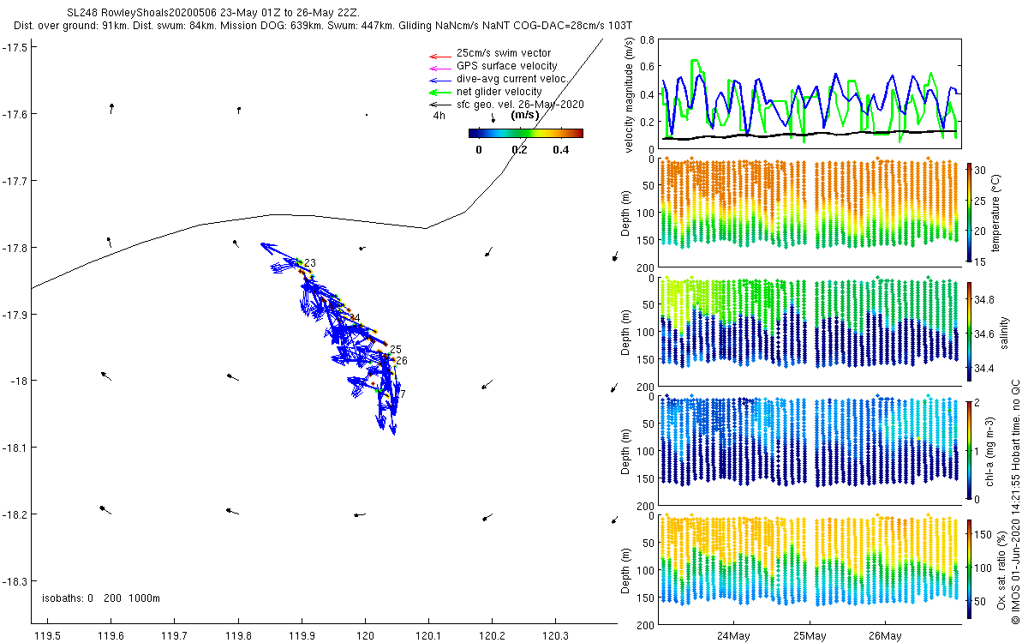Click the salinity colorbar

coord(969,331)
